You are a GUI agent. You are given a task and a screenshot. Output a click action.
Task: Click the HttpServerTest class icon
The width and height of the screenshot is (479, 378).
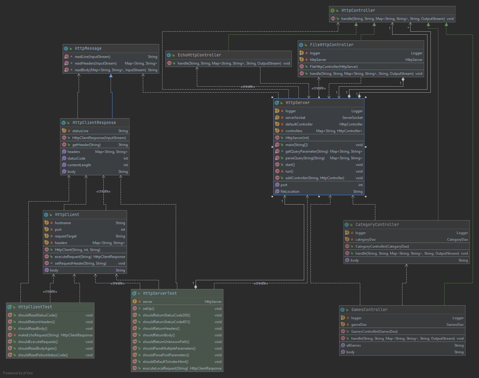134,294
